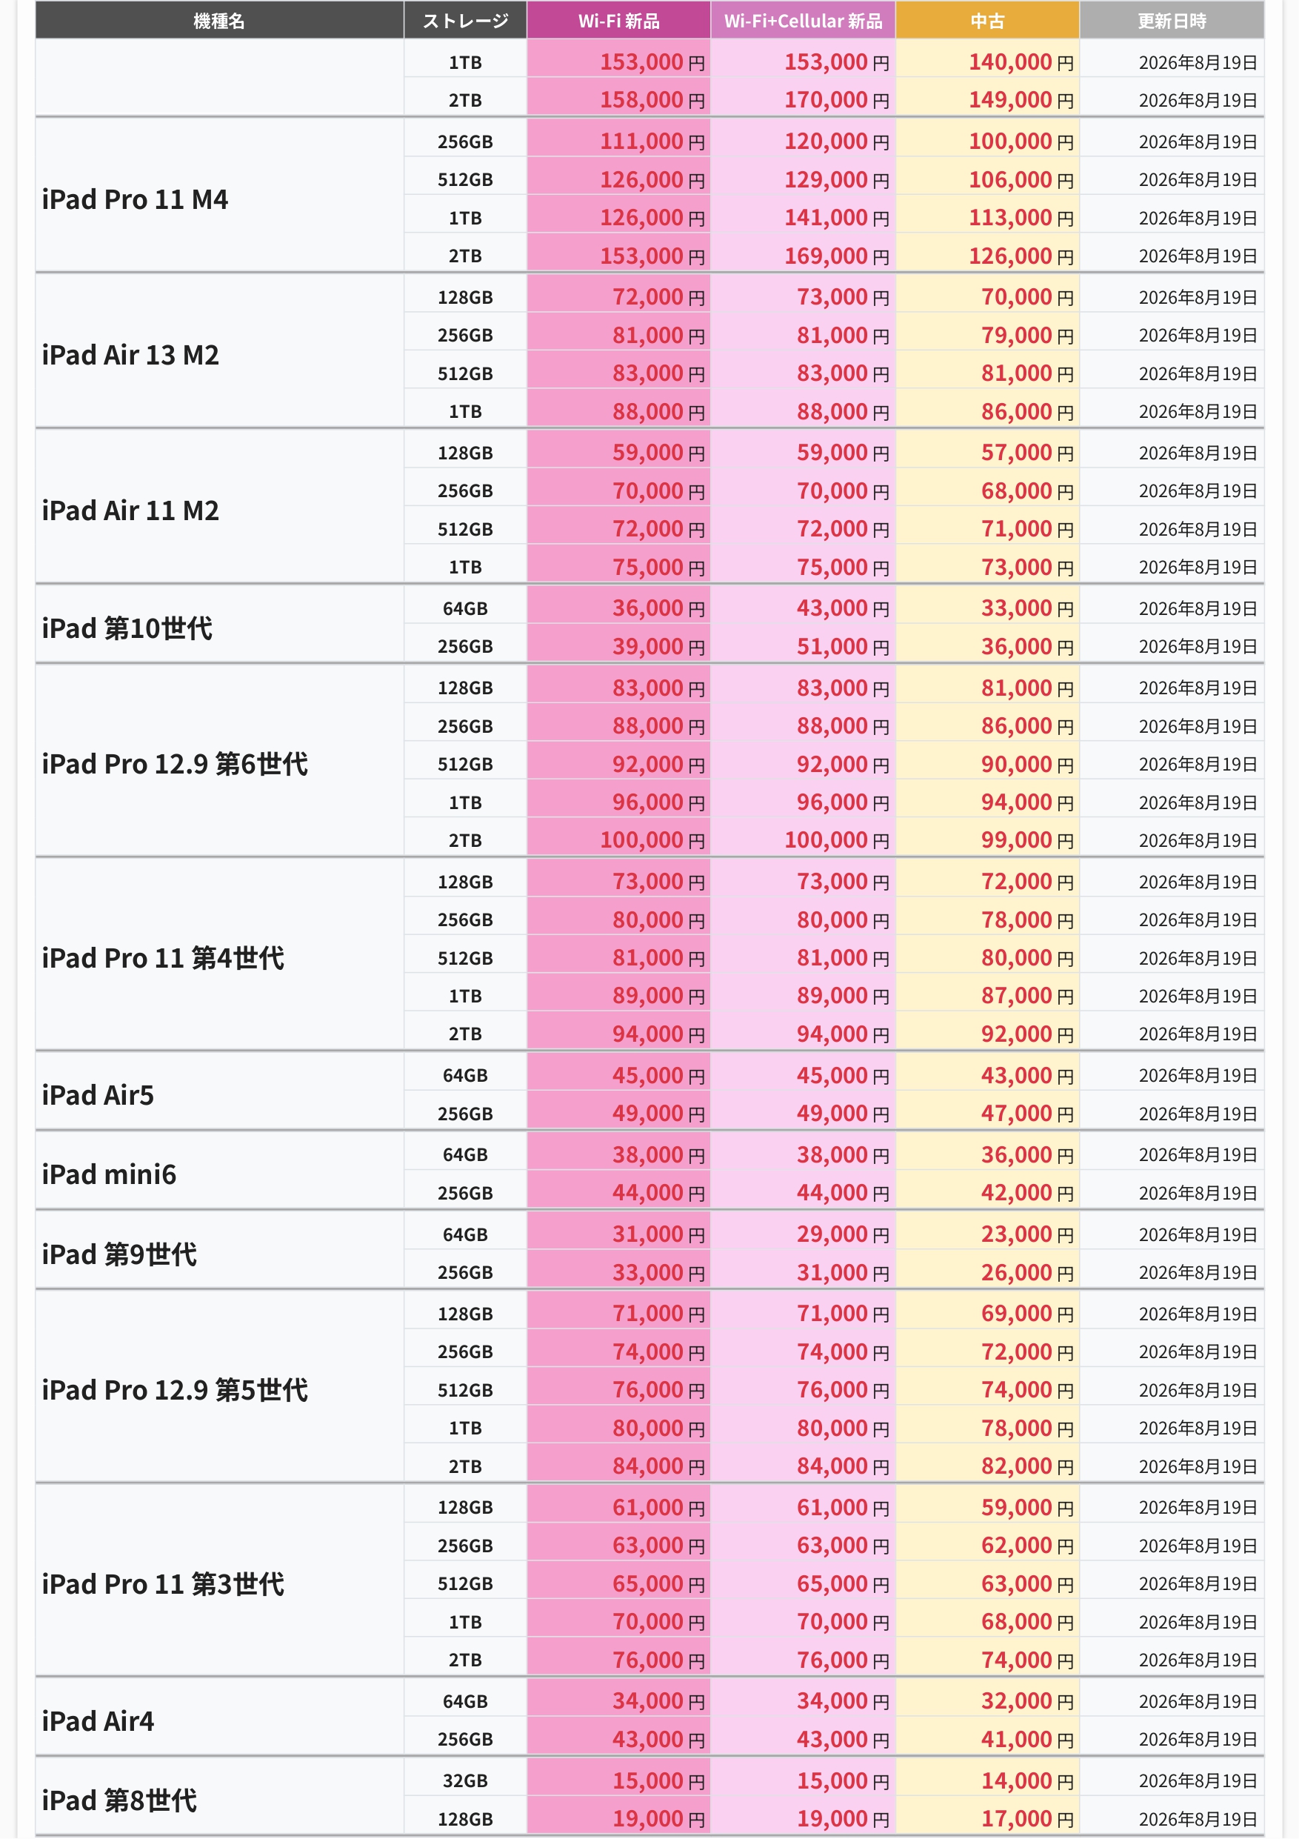The width and height of the screenshot is (1299, 1839).
Task: Click the ストレージ column header
Action: (x=465, y=21)
